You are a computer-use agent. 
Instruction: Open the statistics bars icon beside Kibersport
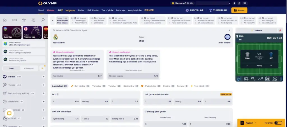tap(43, 69)
